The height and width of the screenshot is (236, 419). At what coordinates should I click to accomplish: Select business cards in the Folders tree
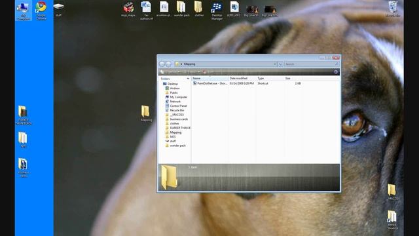179,119
